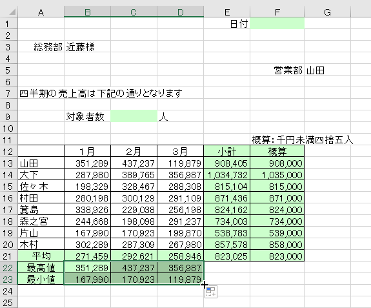Image resolution: width=371 pixels, height=308 pixels.
Task: Click the 近藤様 cell
Action: [x=87, y=46]
